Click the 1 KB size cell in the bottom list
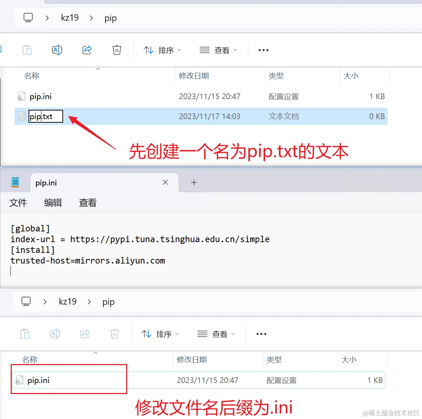Screen dimensions: 422x419 tap(375, 380)
